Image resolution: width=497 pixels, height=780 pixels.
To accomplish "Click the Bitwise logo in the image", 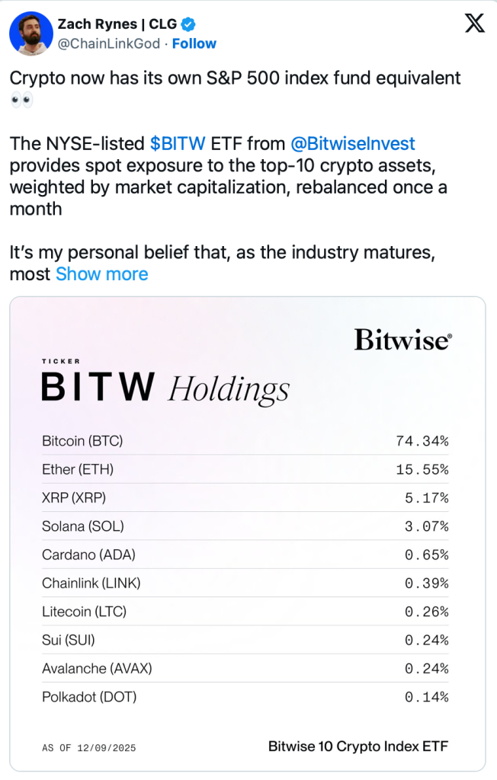I will coord(402,340).
